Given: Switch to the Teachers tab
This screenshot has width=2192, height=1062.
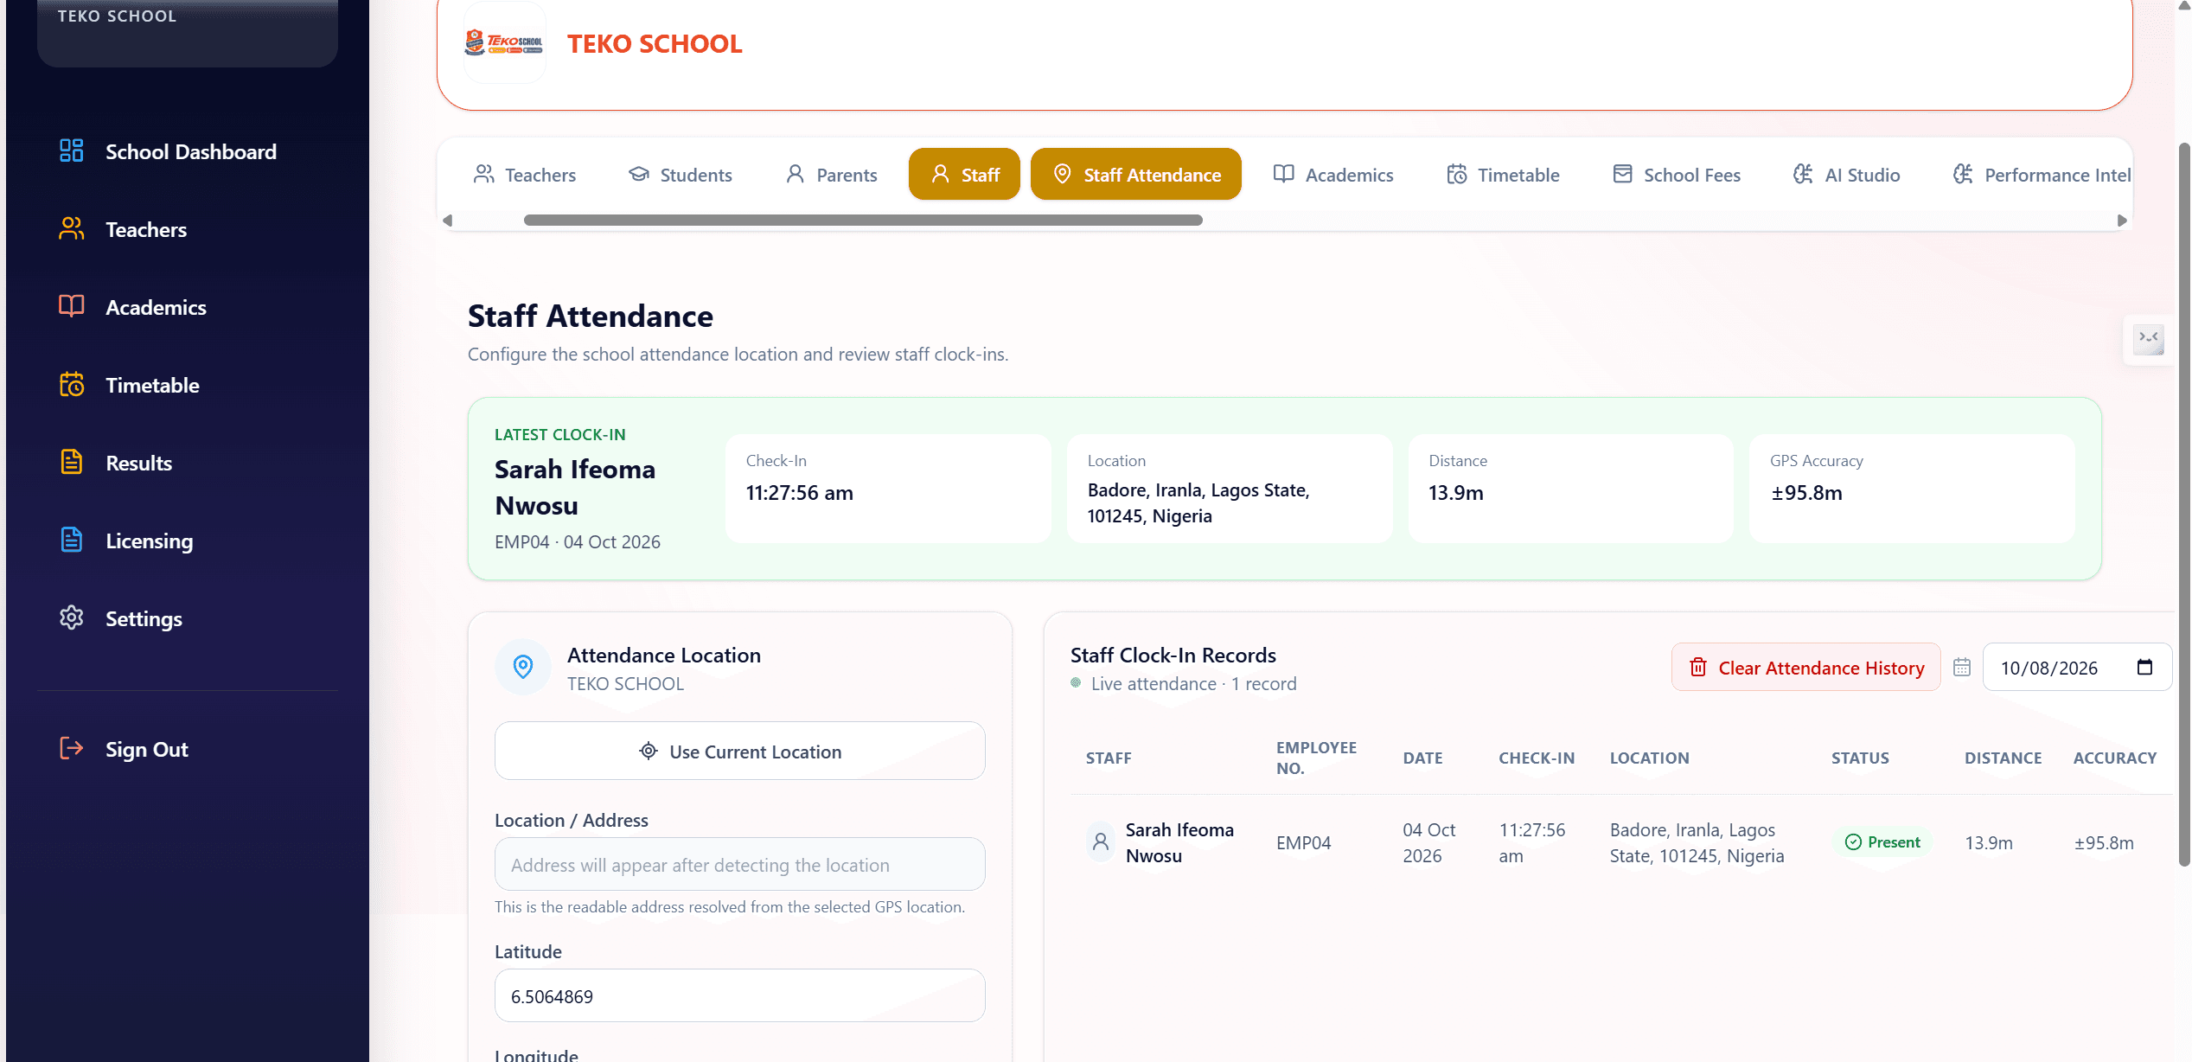Looking at the screenshot, I should [x=524, y=175].
